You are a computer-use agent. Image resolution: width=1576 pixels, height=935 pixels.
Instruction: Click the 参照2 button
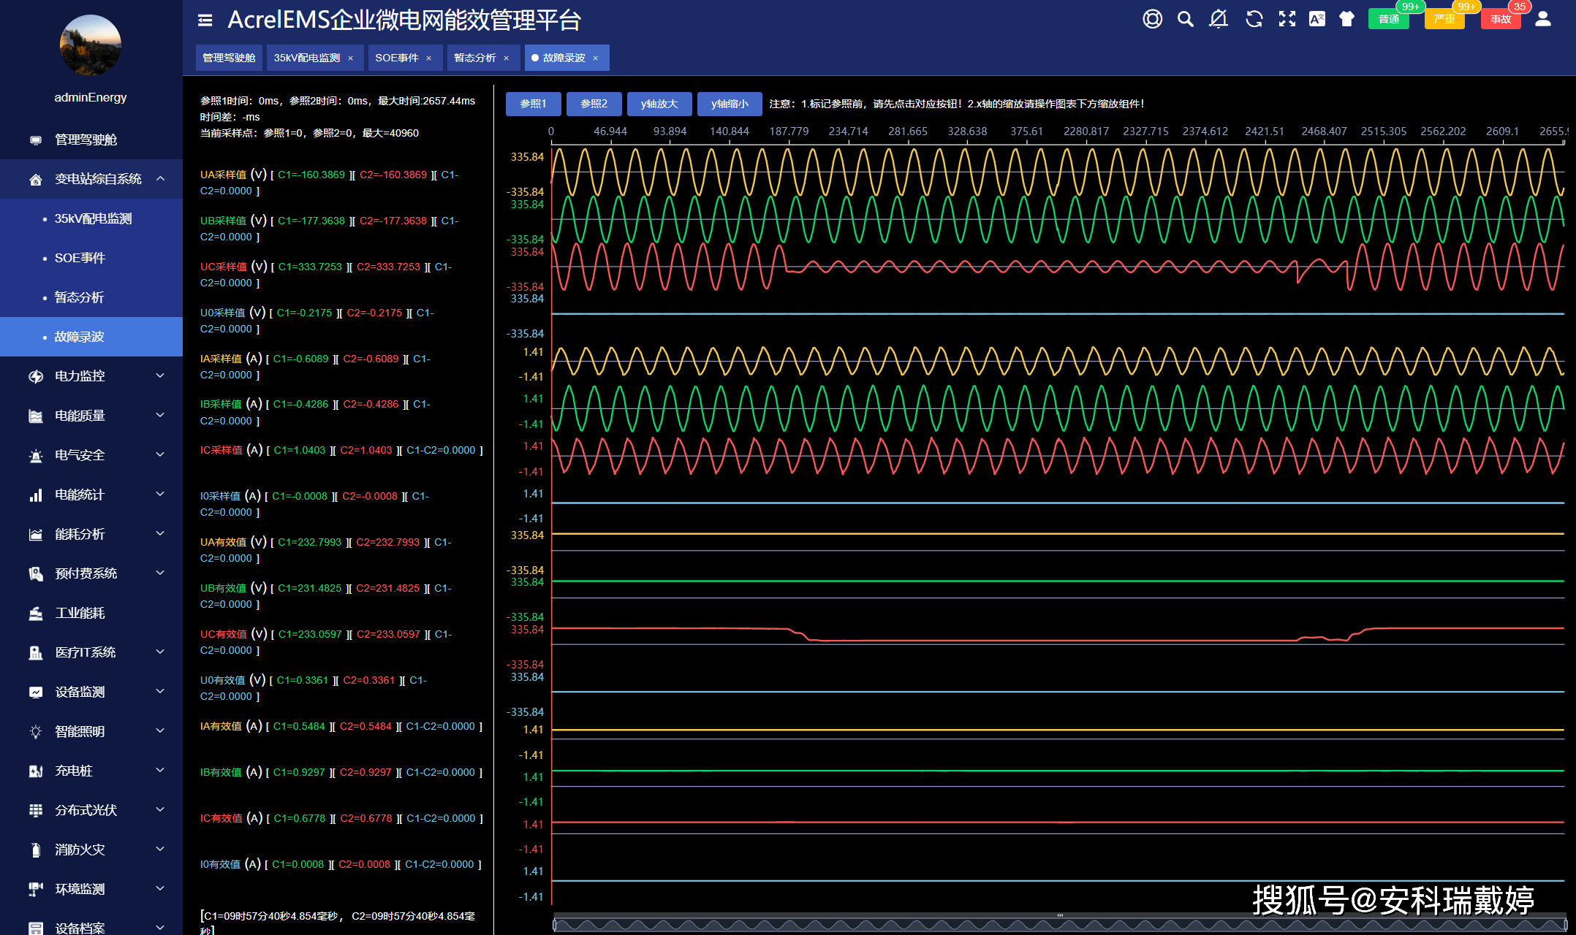594,104
